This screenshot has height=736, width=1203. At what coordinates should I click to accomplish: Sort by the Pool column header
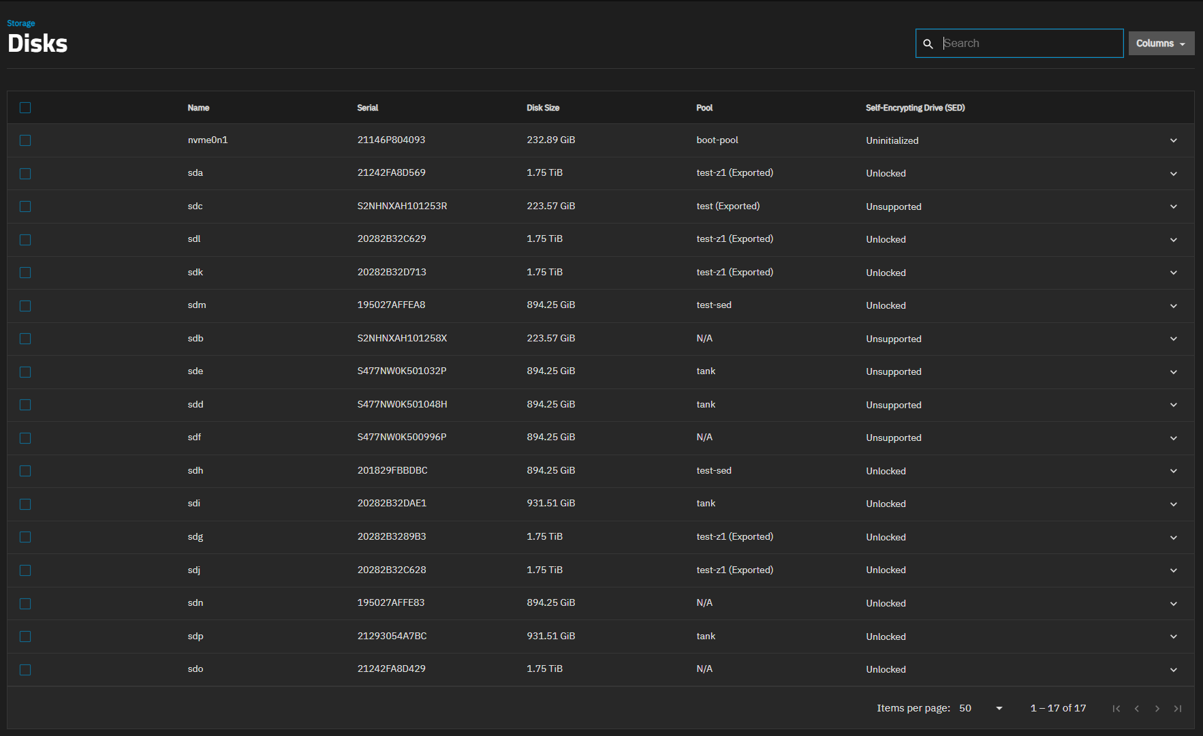[x=704, y=108]
